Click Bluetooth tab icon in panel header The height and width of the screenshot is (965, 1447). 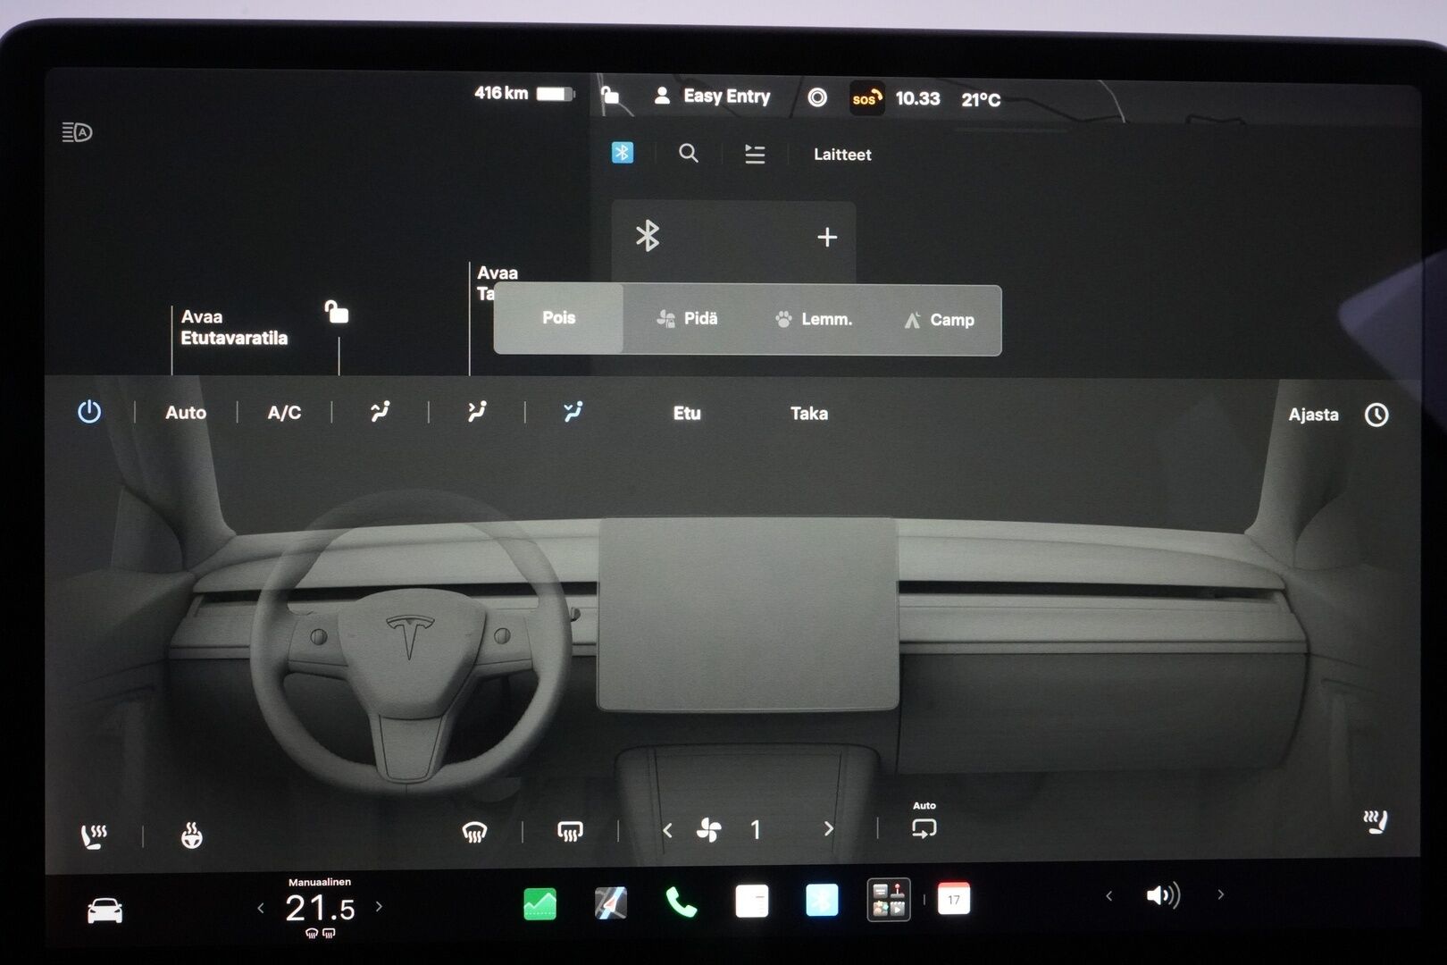pyautogui.click(x=623, y=153)
